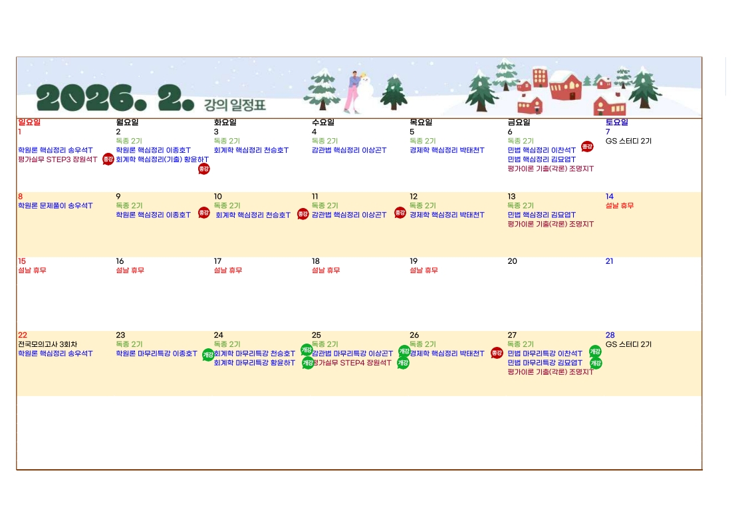Open 경제학 핵심정리 박태천T on the 5th

click(x=447, y=150)
